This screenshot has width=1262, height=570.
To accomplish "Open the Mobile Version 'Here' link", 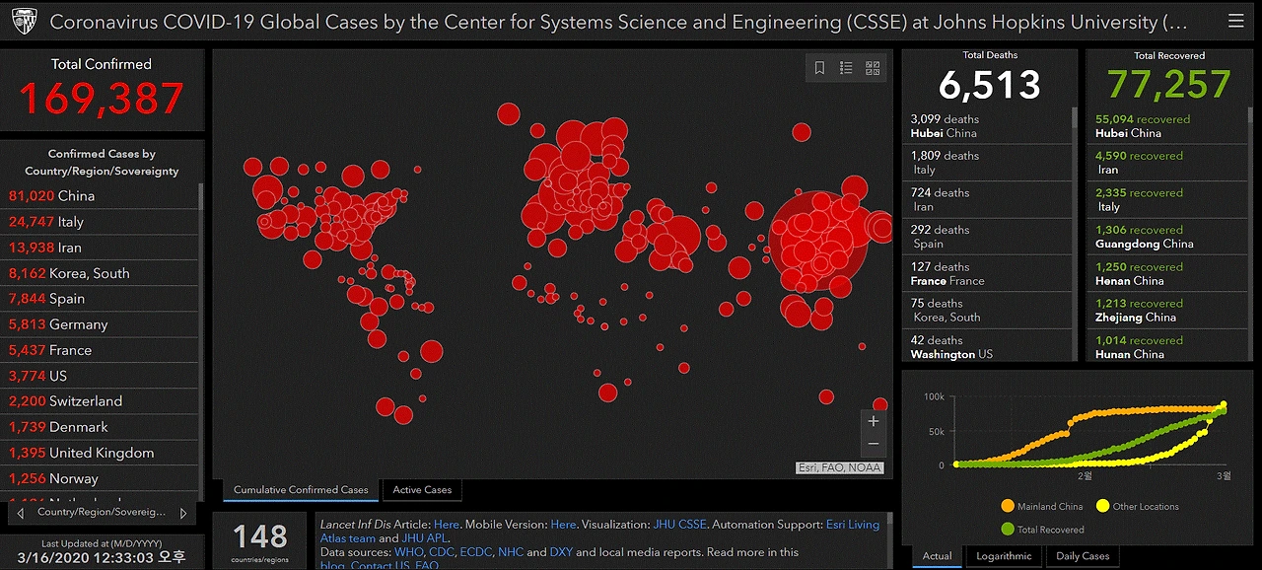I will click(x=563, y=525).
